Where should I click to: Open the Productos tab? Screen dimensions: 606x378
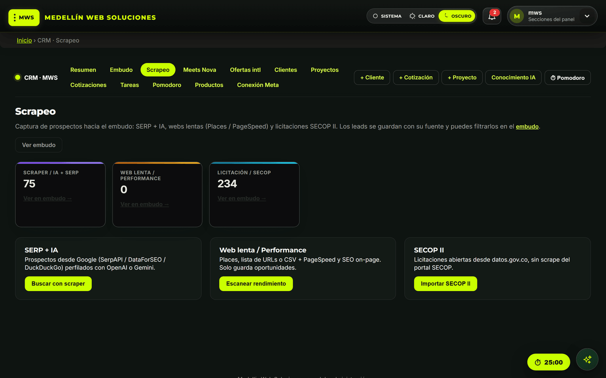pos(209,85)
